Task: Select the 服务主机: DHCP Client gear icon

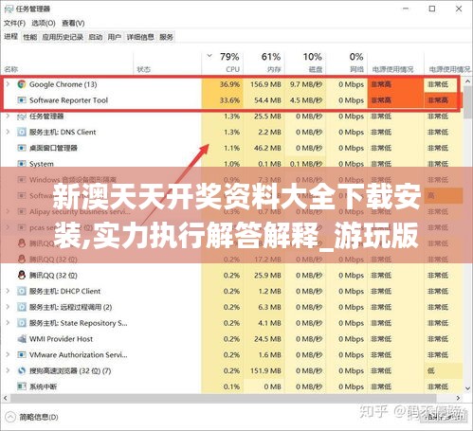Action: [22, 291]
